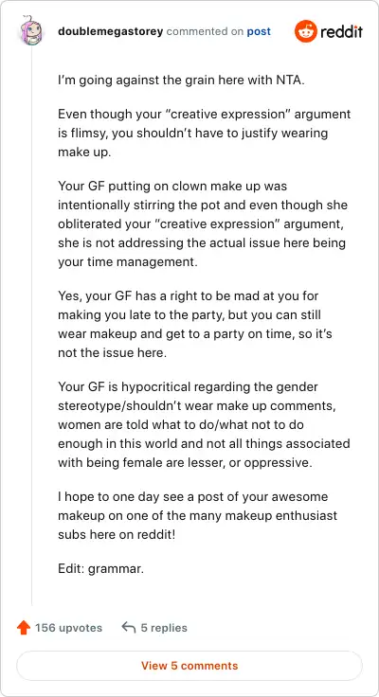This screenshot has width=379, height=697.
Task: Click the paragraph starting "I hope to one day"
Action: [x=197, y=515]
